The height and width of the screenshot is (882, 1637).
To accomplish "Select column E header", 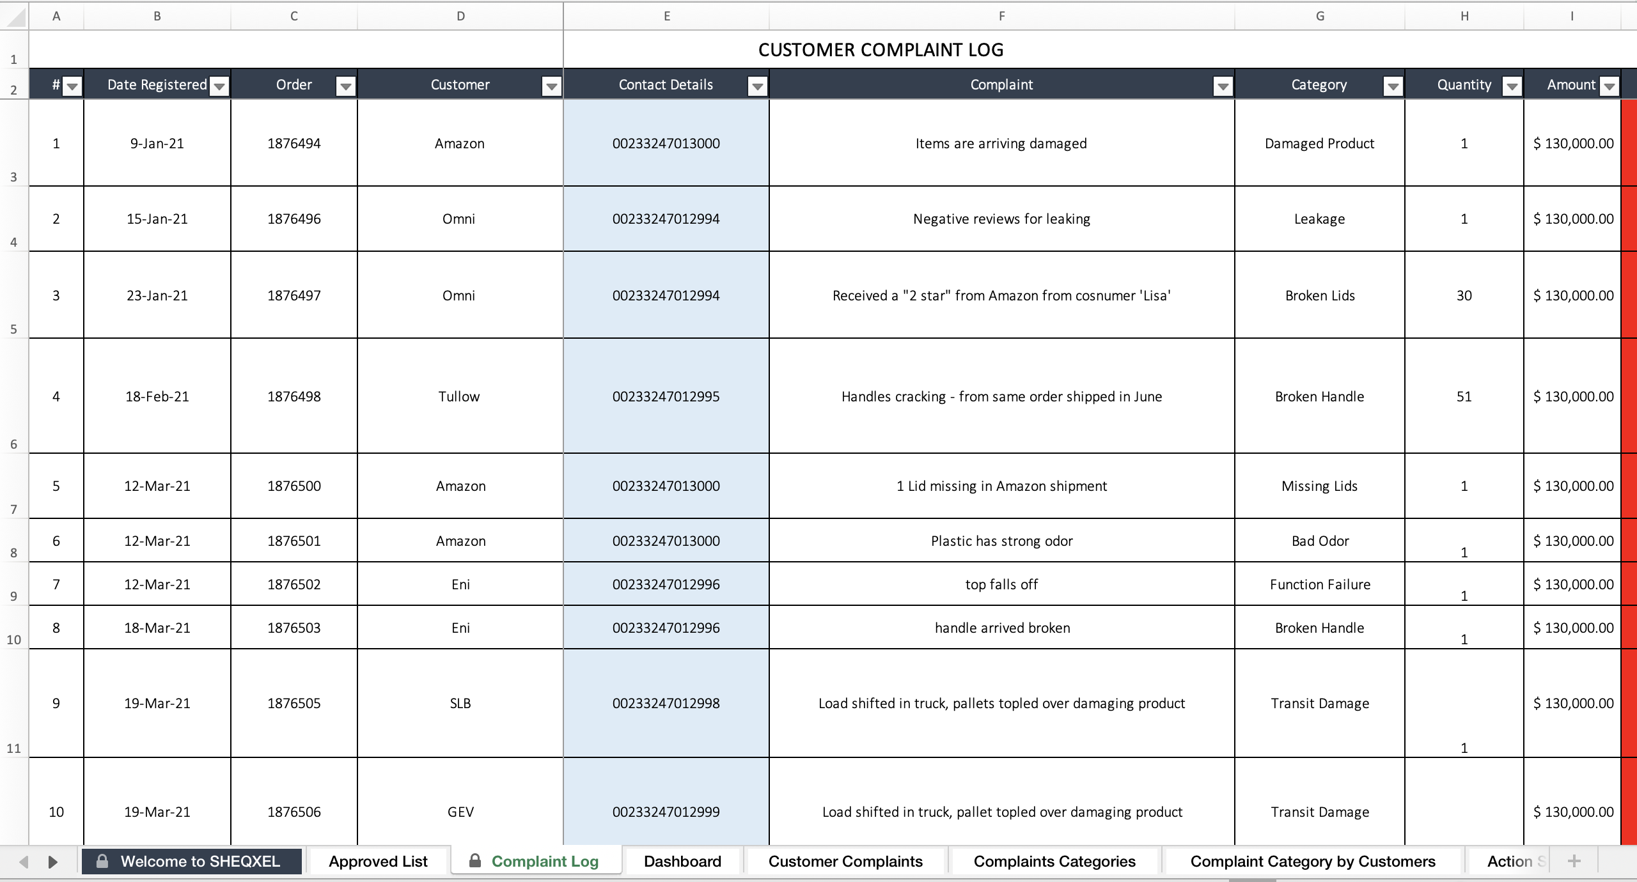I will (x=666, y=16).
